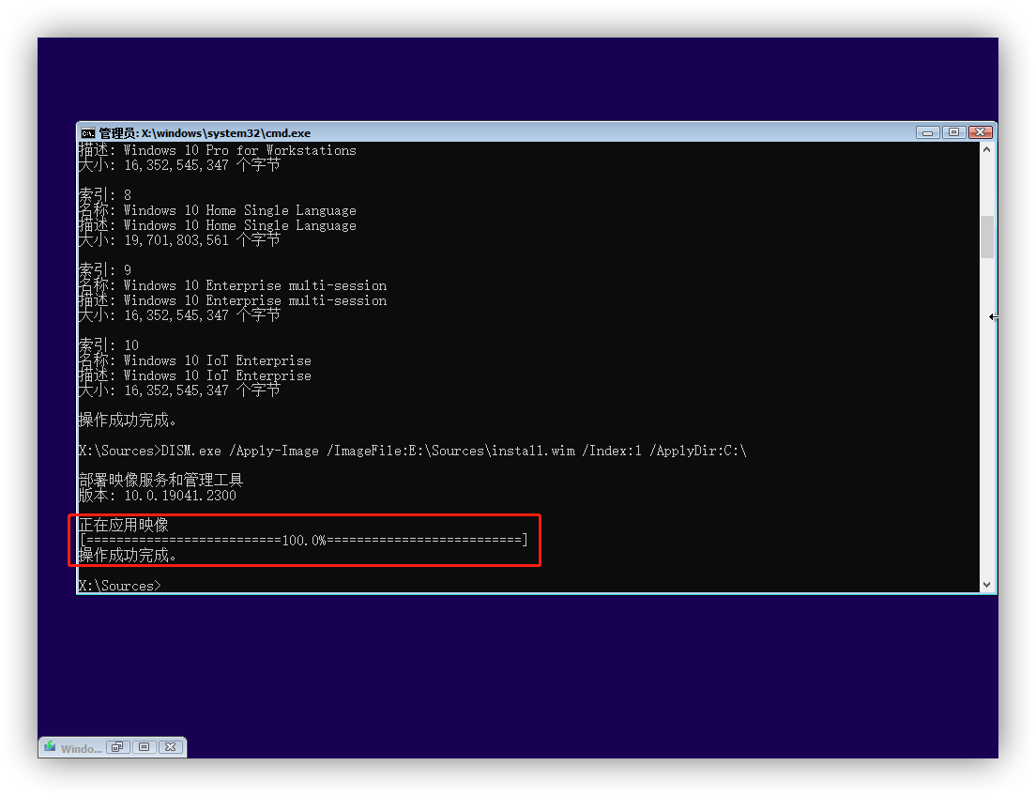The image size is (1036, 796).
Task: Click the line 索引: 8
Action: [x=105, y=195]
